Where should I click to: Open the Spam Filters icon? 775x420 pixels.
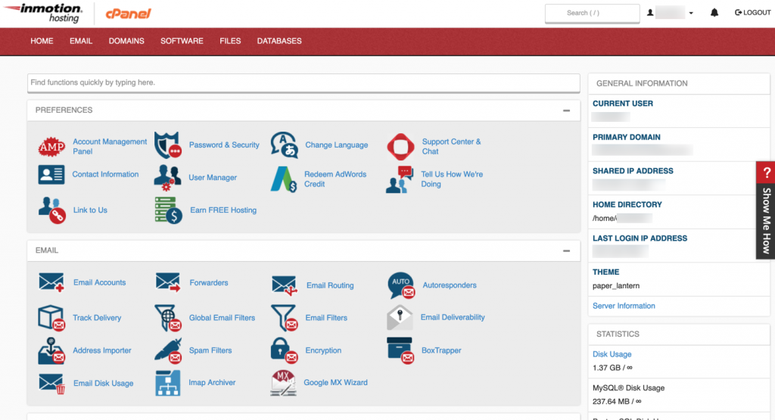[168, 350]
